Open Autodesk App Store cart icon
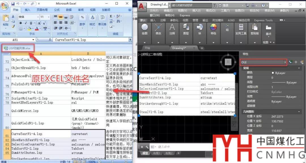This screenshot has height=163, width=306. pyautogui.click(x=247, y=5)
